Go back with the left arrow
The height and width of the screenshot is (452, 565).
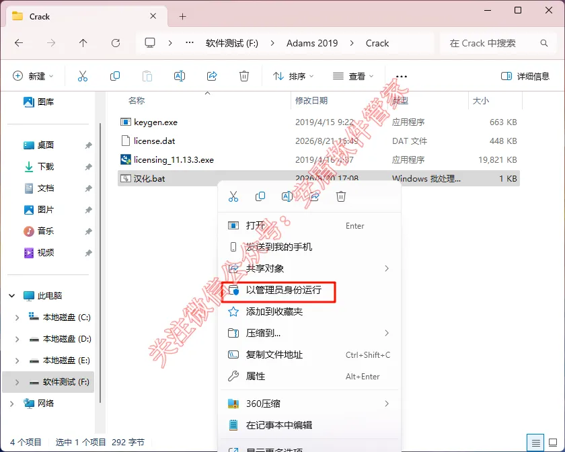coord(19,43)
